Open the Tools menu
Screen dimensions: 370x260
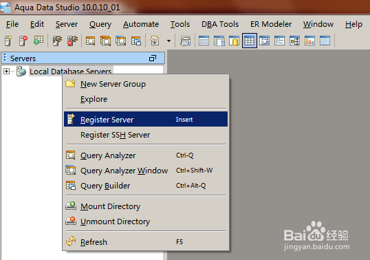pyautogui.click(x=180, y=24)
